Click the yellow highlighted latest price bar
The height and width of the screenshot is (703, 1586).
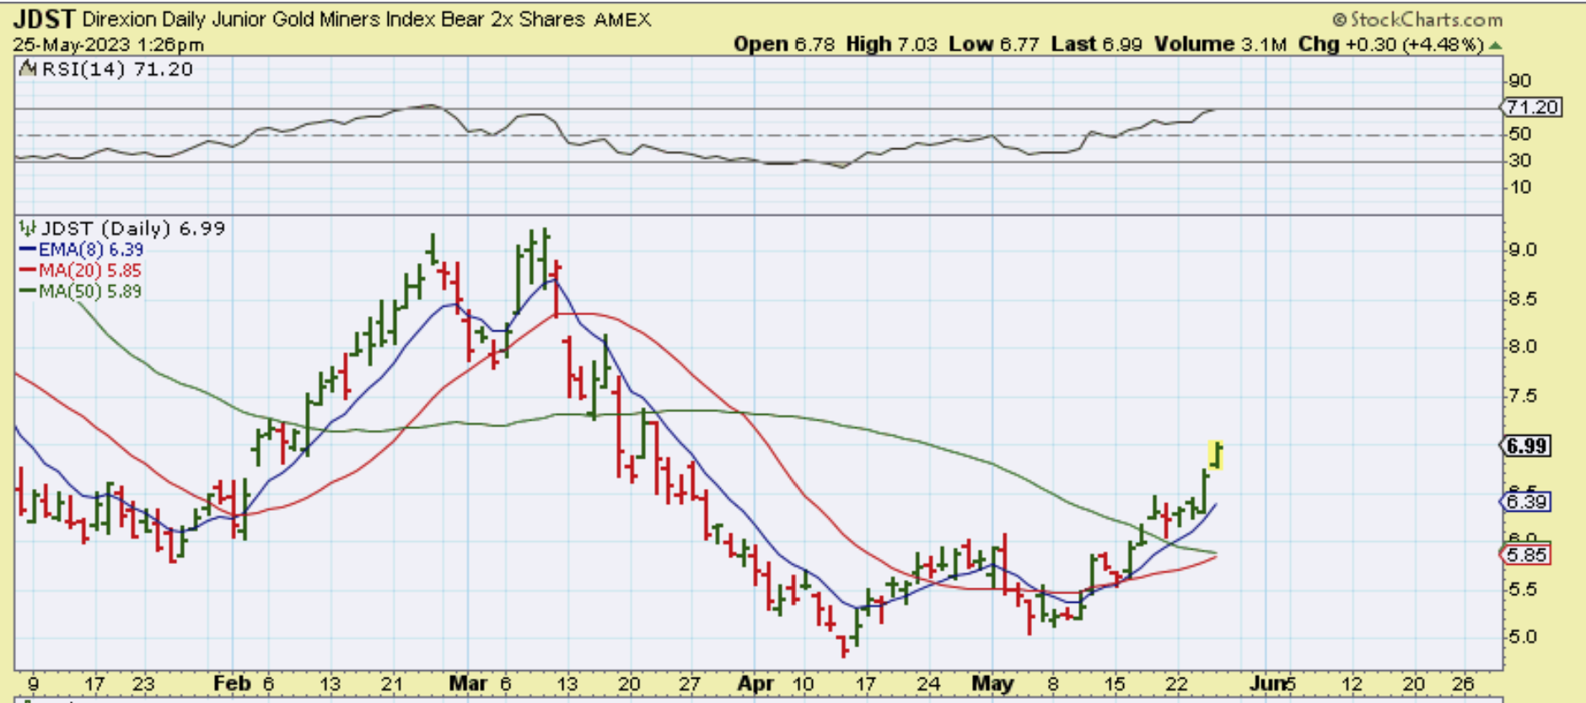tap(1216, 454)
